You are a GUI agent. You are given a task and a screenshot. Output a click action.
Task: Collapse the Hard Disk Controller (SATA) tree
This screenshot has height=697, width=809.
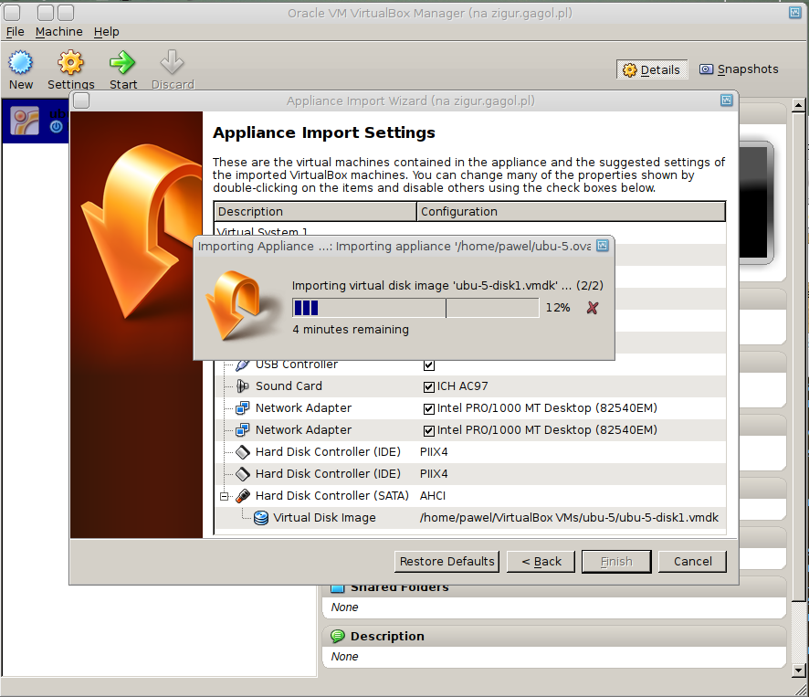[224, 496]
